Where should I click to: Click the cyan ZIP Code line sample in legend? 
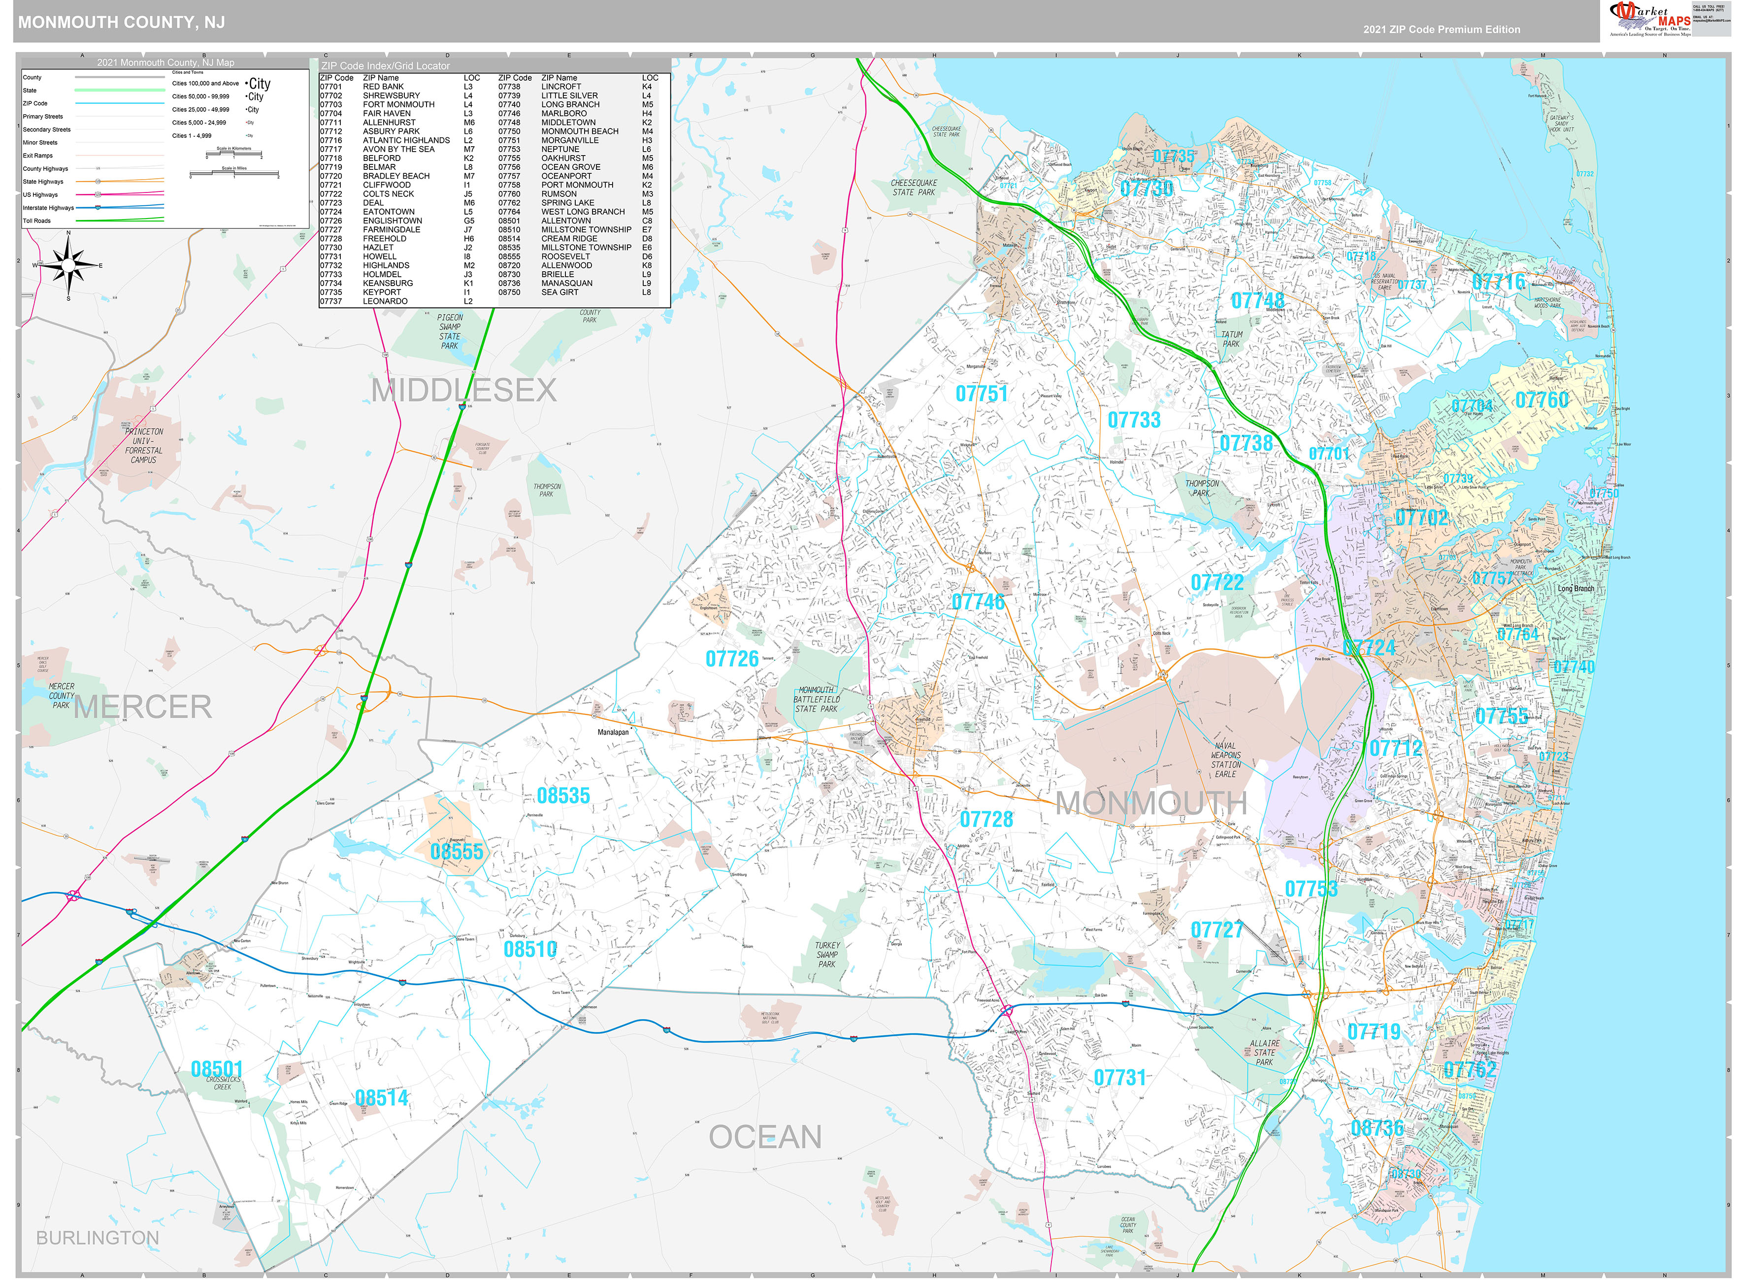(119, 103)
